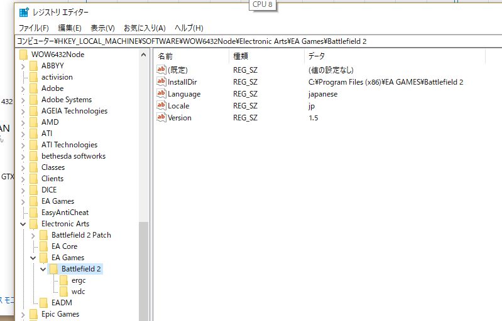Select the Battlefield 2 folder icon
The height and width of the screenshot is (321, 502).
54,269
